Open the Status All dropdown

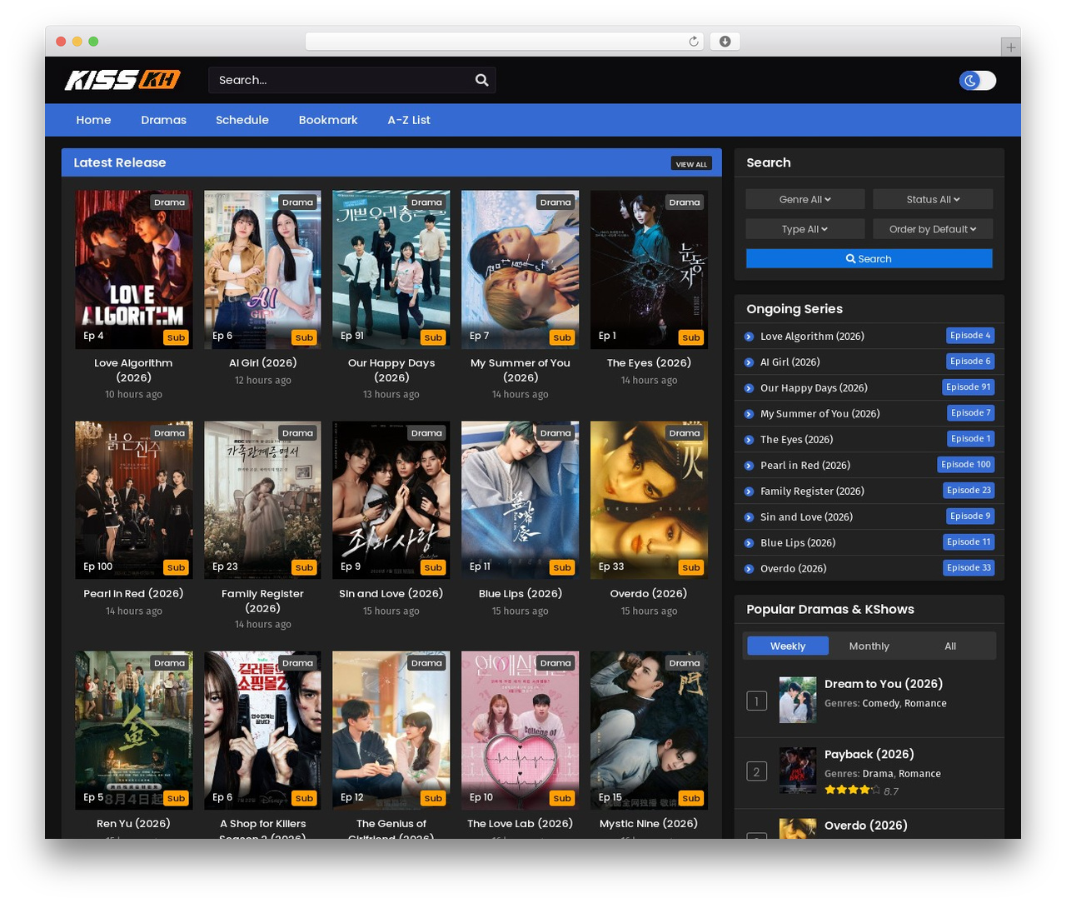point(933,199)
